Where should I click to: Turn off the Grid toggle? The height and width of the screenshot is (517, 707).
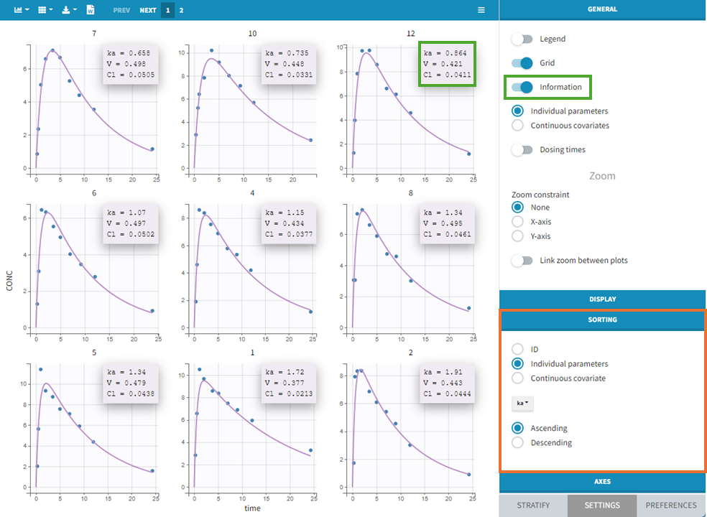522,63
